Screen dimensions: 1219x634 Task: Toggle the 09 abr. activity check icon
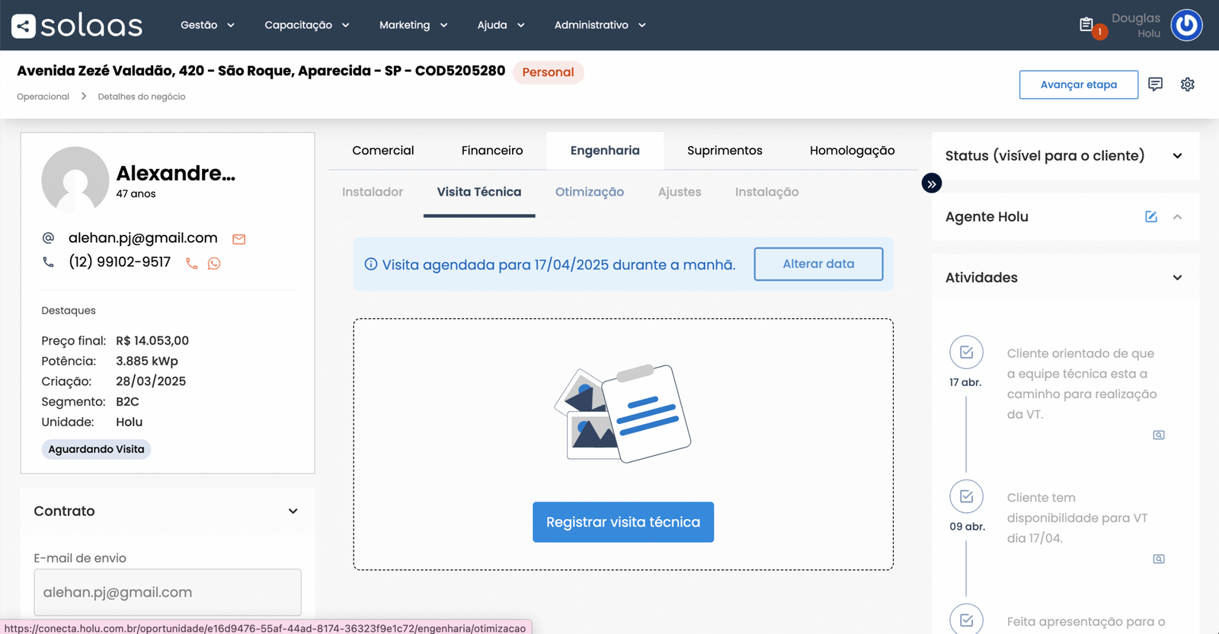pyautogui.click(x=966, y=496)
